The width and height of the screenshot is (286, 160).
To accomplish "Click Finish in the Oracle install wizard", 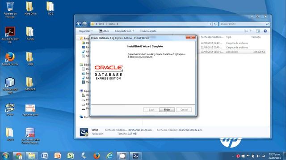I will (167, 110).
